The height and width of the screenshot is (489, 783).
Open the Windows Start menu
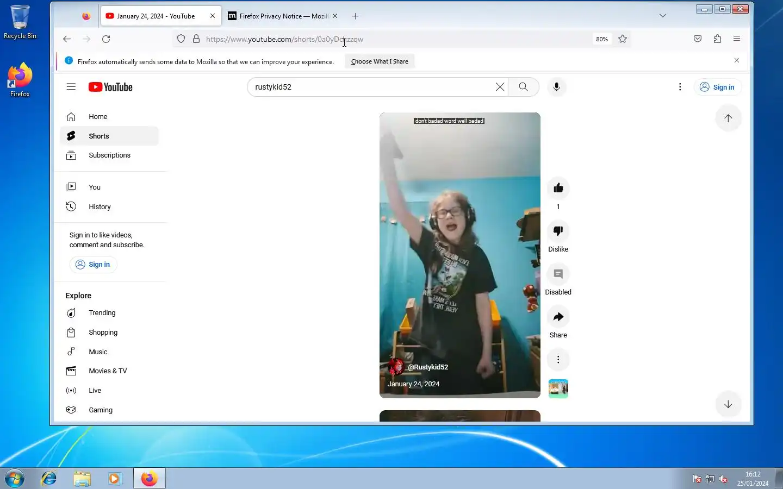pyautogui.click(x=15, y=478)
